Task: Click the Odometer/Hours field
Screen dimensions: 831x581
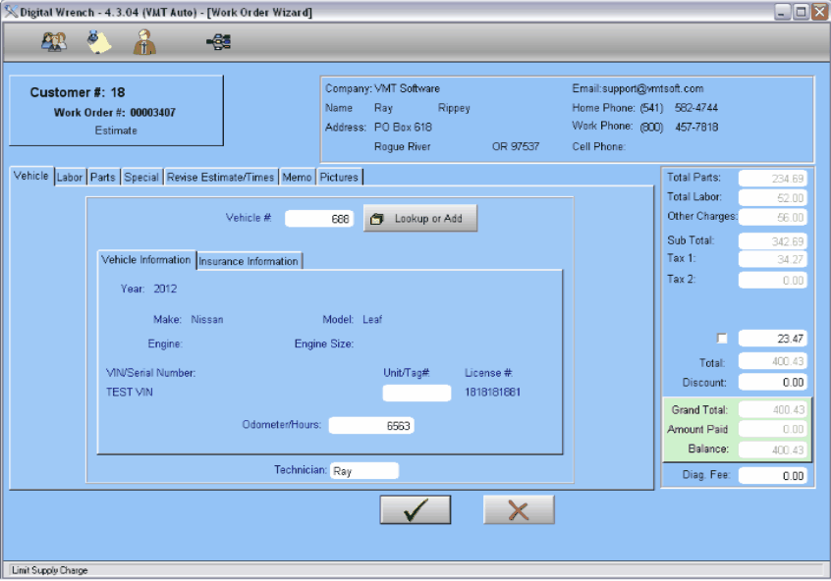Action: click(371, 426)
